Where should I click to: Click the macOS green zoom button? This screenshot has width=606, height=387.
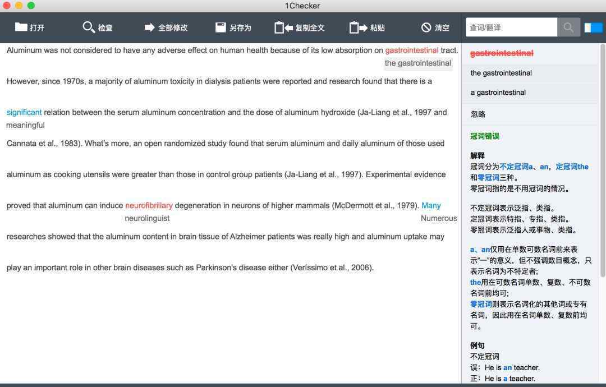[x=31, y=6]
